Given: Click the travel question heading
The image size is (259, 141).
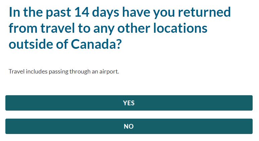Looking at the screenshot, I should tap(120, 29).
